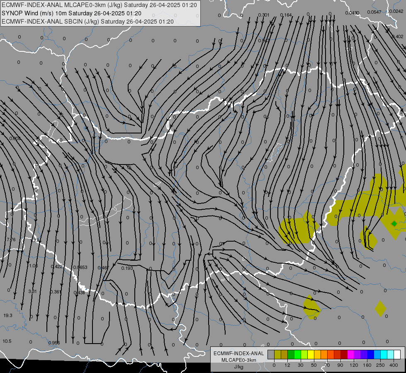This screenshot has height=373, width=406.
Task: Click the map value 0.301
Action: pyautogui.click(x=264, y=15)
